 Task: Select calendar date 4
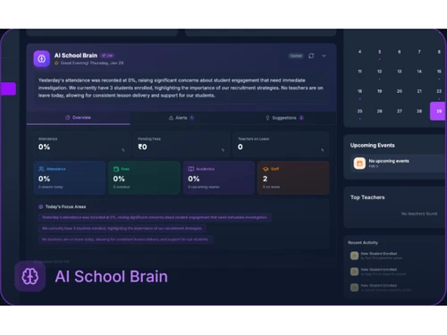(x=359, y=52)
